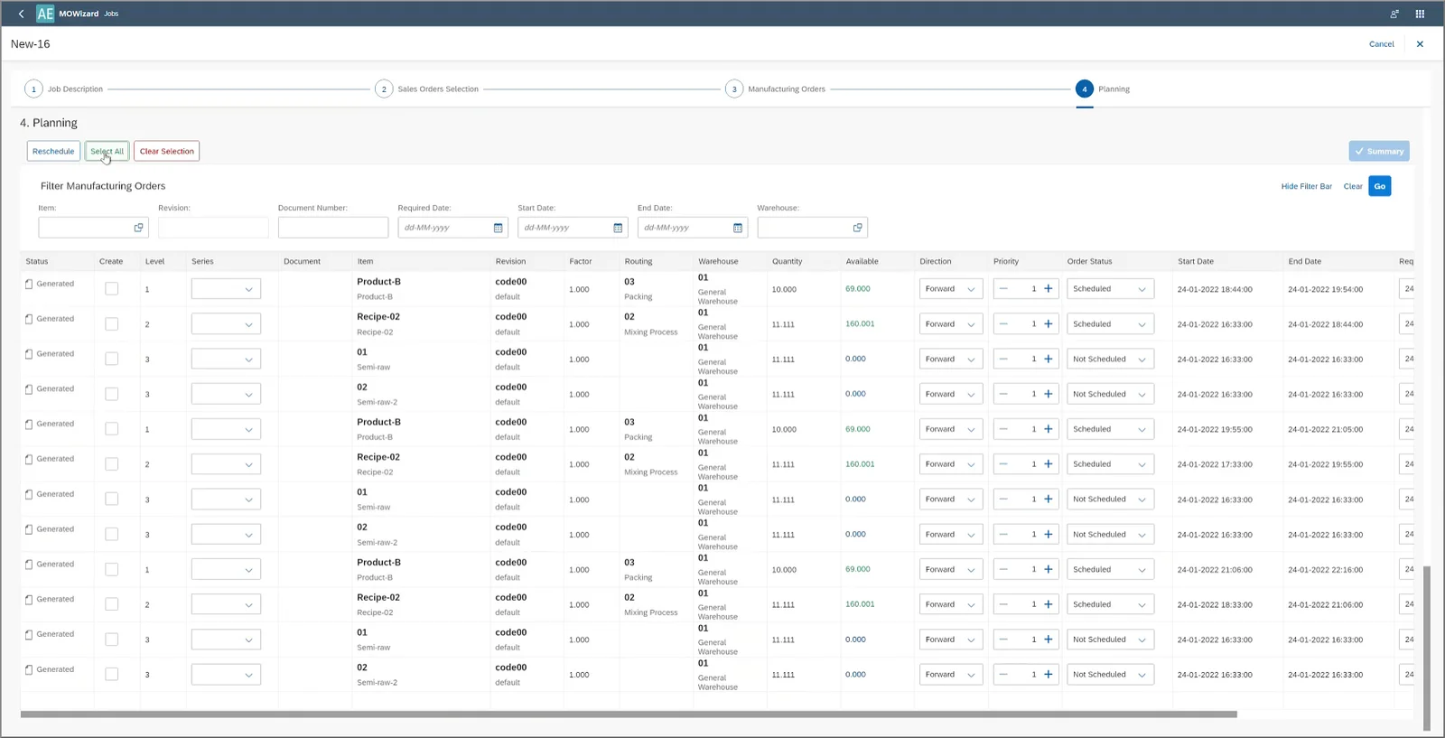
Task: Click status document icon for Recipe-02 ending 21:06:00
Action: pyautogui.click(x=29, y=600)
